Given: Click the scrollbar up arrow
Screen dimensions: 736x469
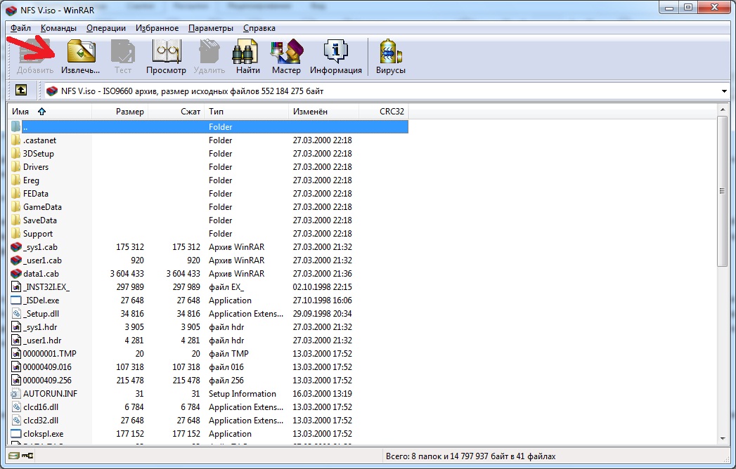Looking at the screenshot, I should (722, 110).
